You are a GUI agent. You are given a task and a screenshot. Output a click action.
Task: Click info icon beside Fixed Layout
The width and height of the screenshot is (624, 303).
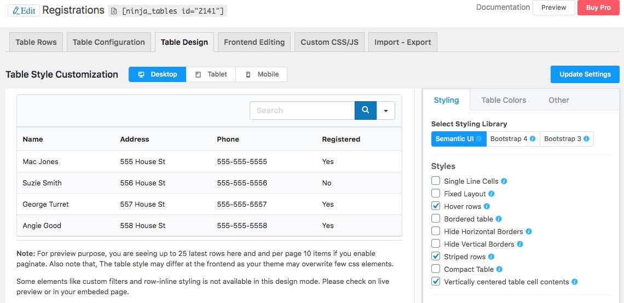pos(492,194)
